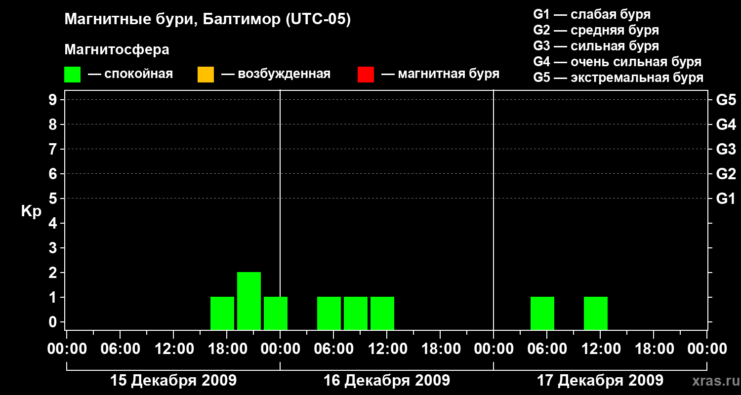741x395 pixels.
Task: Click the 06:00 bar on 16 December
Action: point(329,313)
